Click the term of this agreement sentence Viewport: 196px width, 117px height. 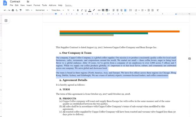point(93,94)
